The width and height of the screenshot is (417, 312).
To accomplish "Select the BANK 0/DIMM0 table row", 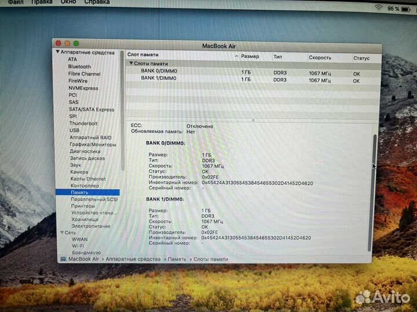I will click(253, 72).
